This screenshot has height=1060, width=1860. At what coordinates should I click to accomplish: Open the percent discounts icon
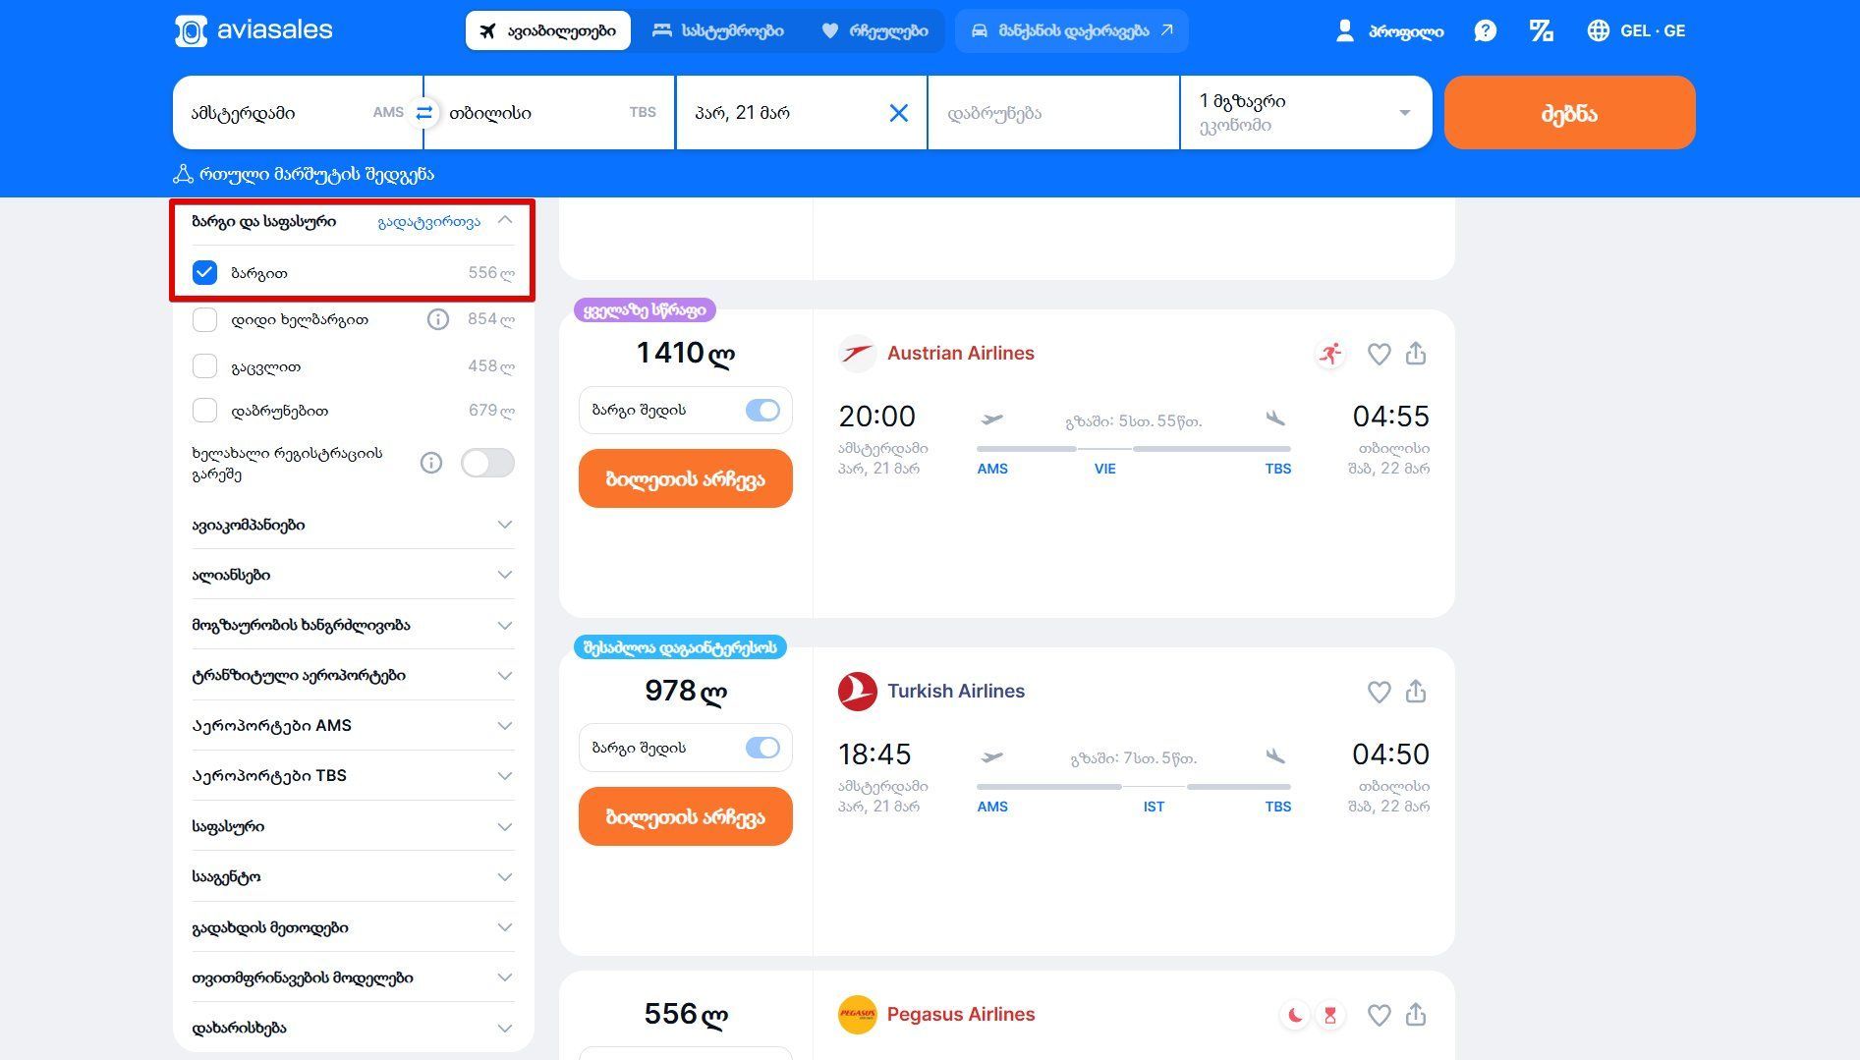point(1541,30)
